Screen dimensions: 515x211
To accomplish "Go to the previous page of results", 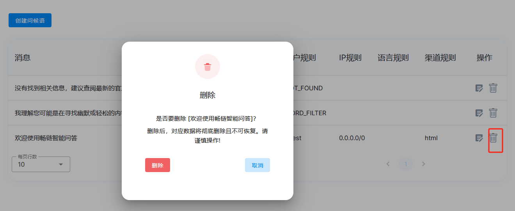I will (388, 164).
